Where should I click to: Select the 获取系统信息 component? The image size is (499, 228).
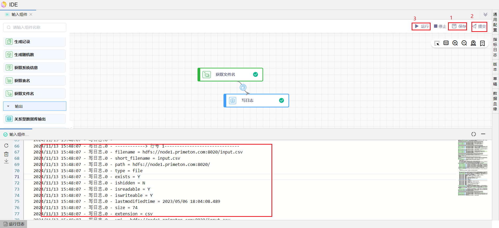point(35,68)
